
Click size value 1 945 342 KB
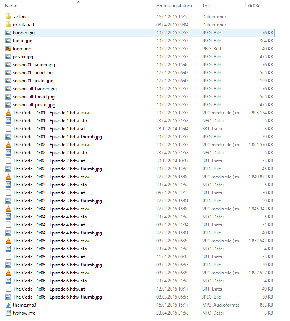tap(261, 209)
